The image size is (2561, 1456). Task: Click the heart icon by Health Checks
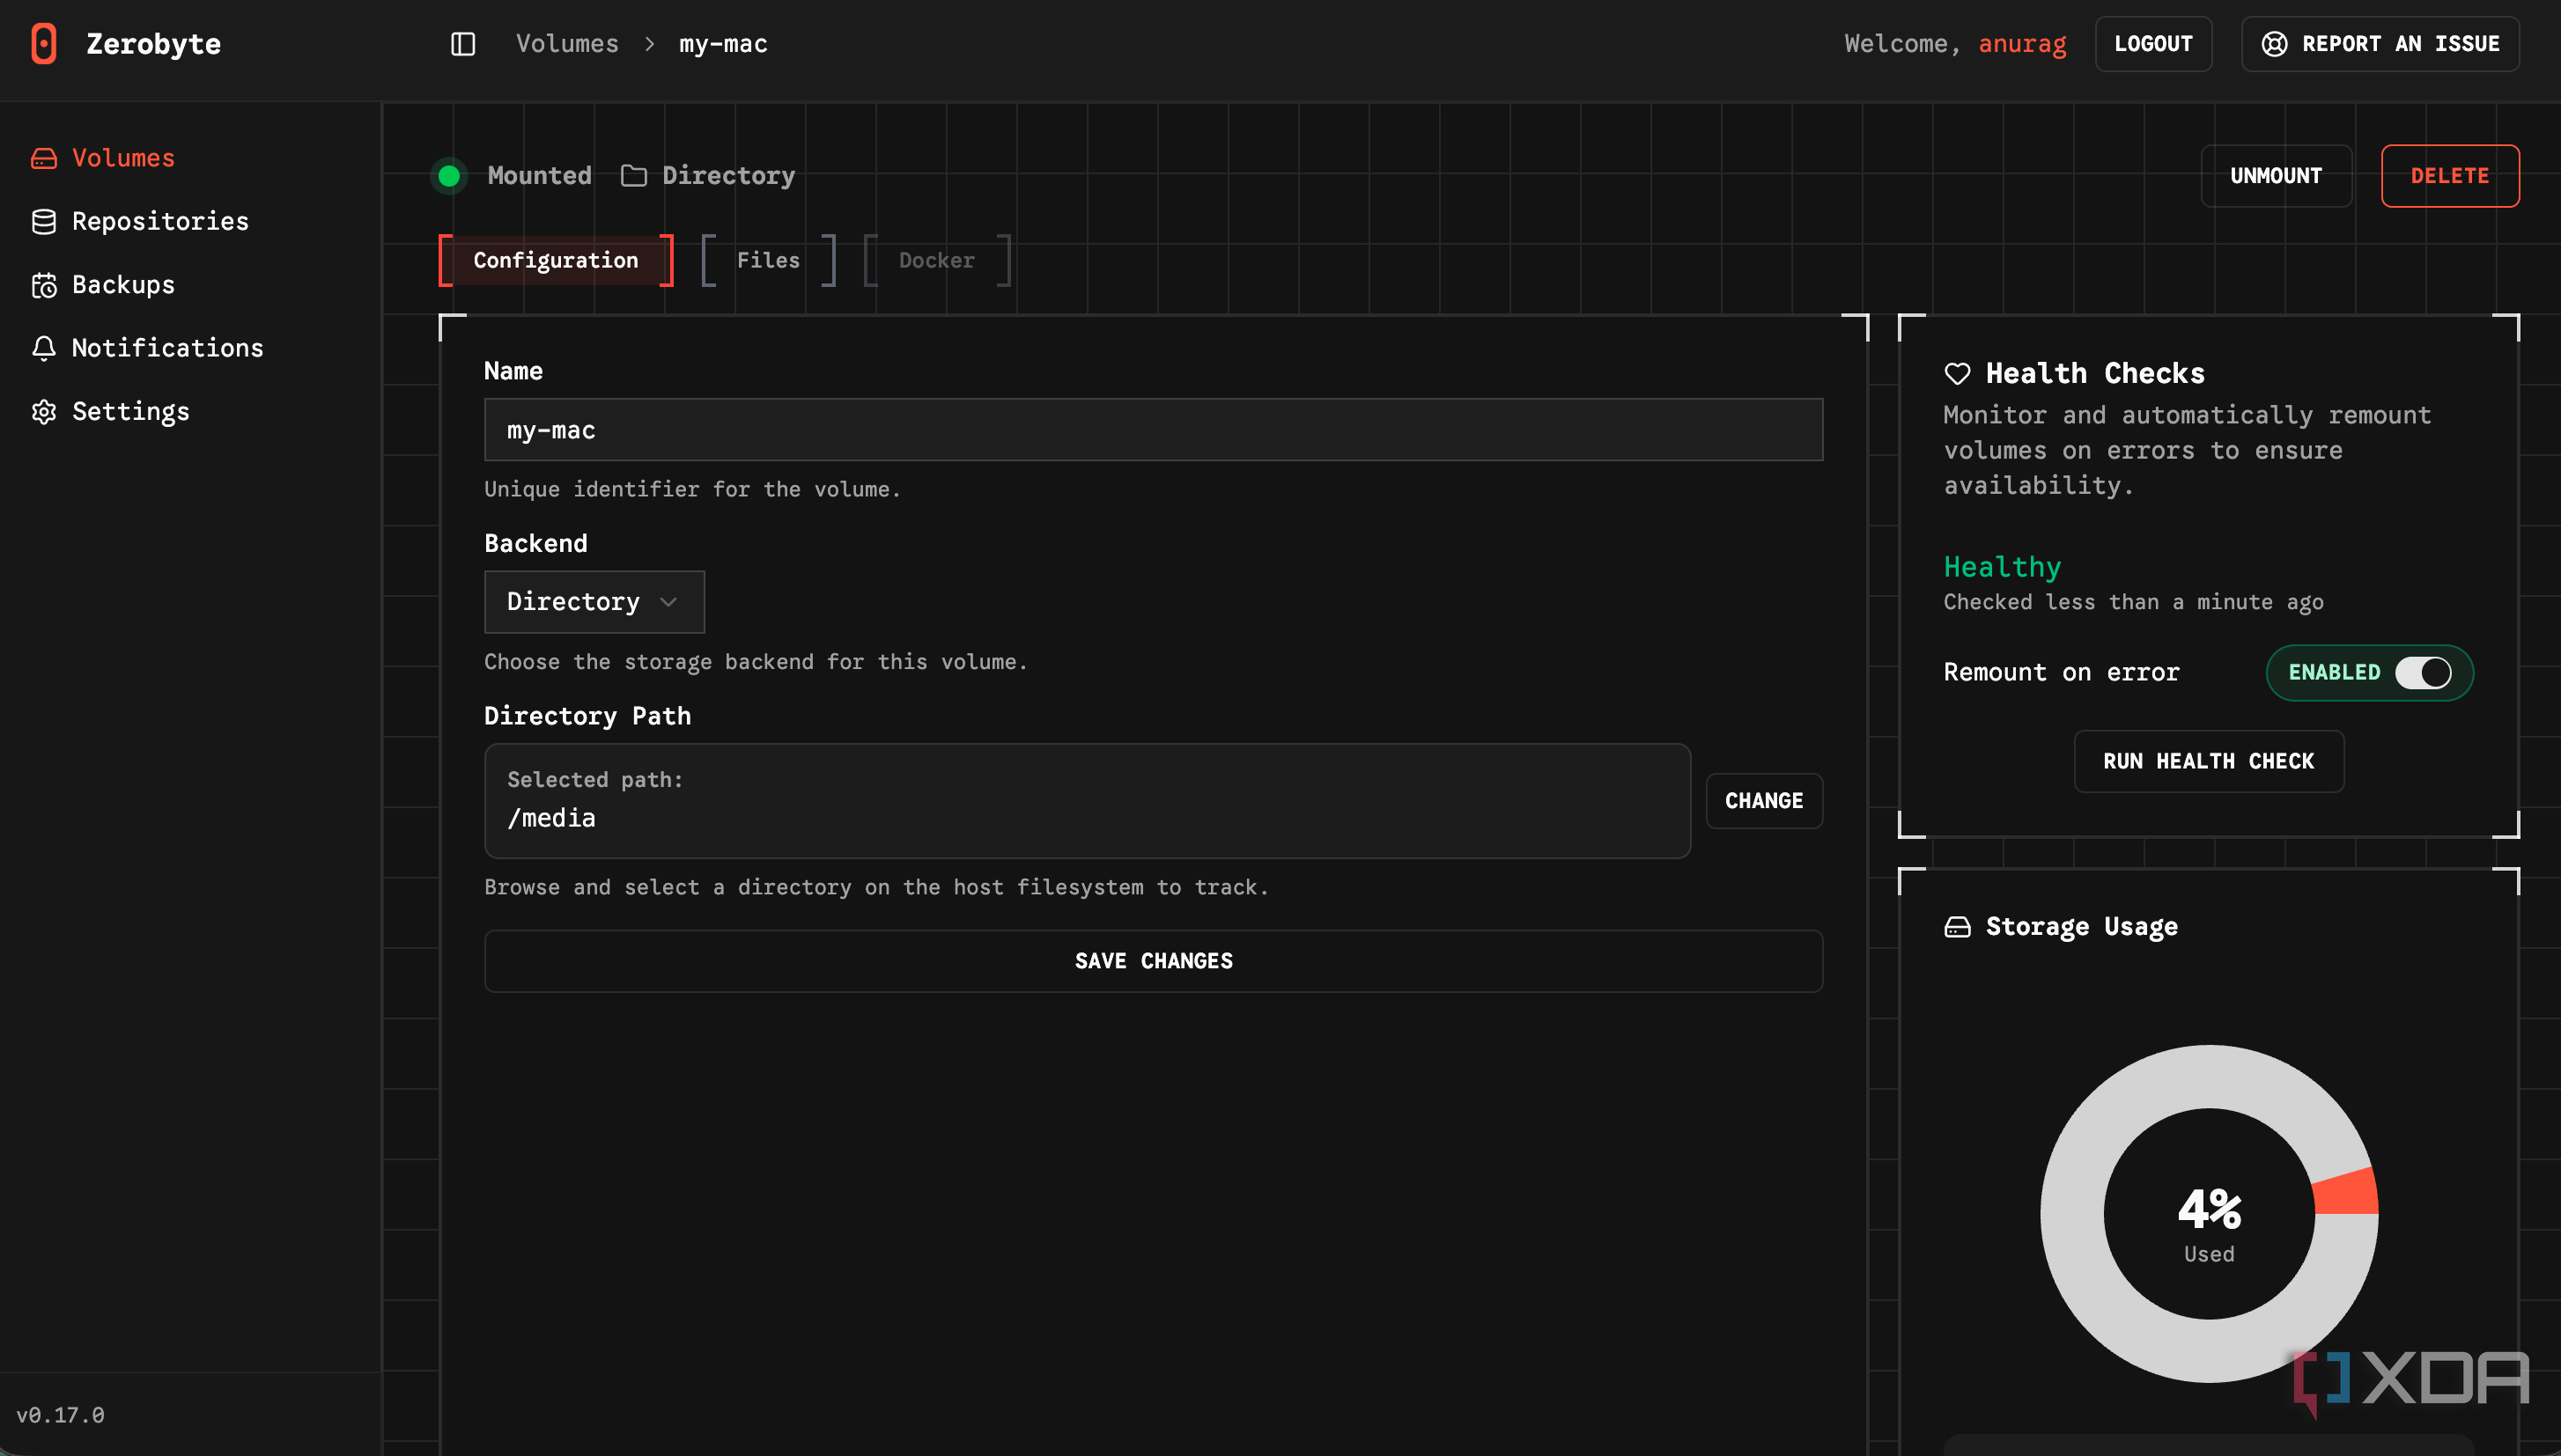(1957, 374)
